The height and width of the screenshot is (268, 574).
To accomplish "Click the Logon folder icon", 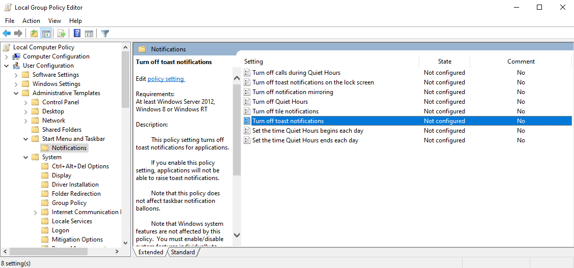I will 45,230.
